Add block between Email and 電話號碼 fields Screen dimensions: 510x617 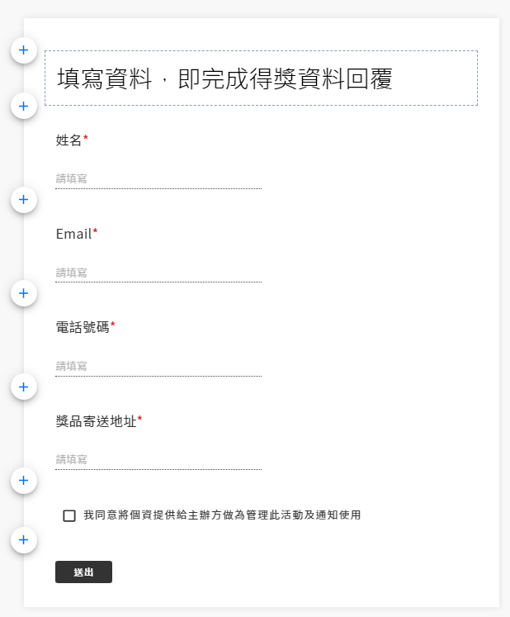click(x=23, y=293)
